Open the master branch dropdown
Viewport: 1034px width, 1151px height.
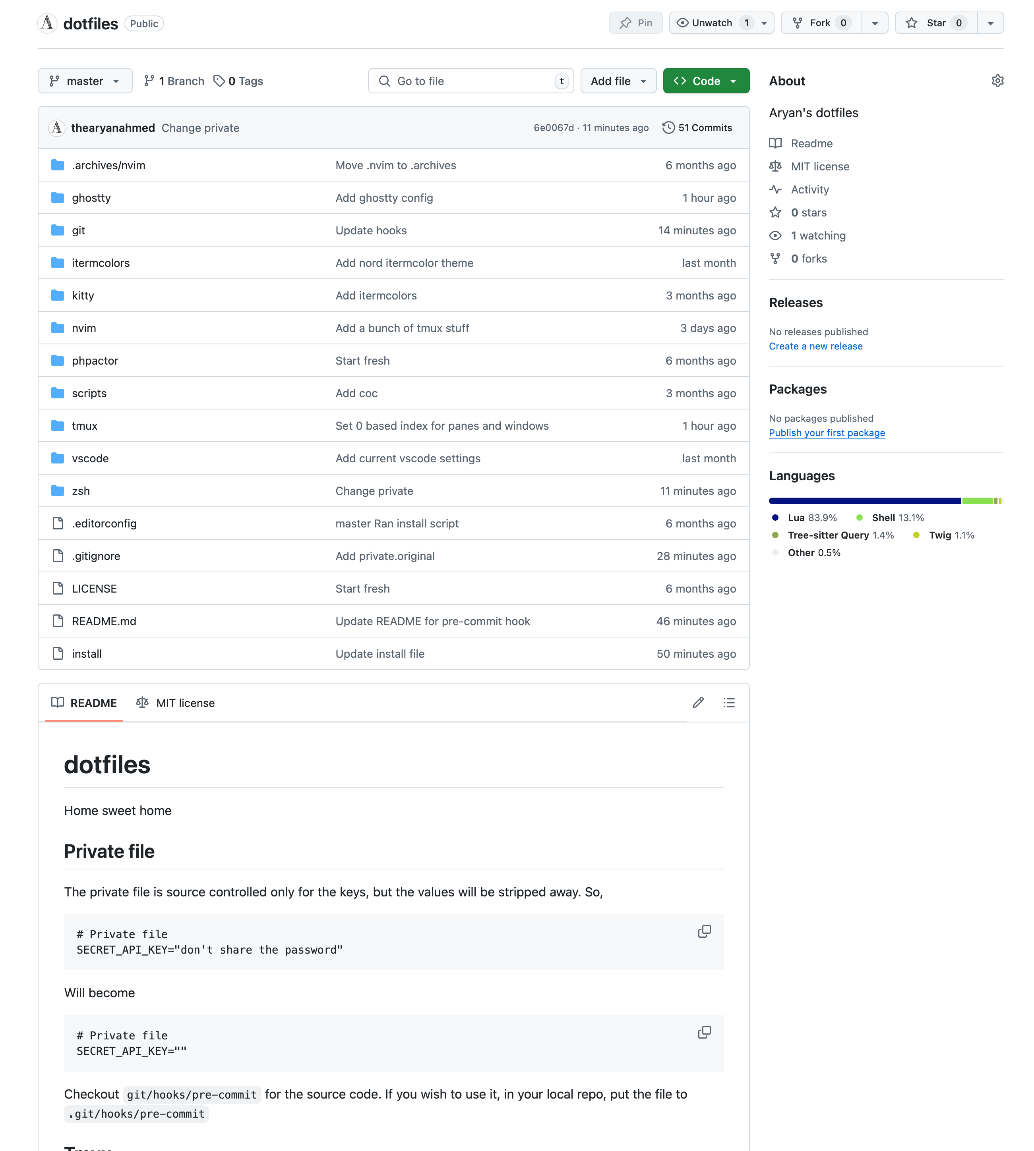click(x=85, y=81)
